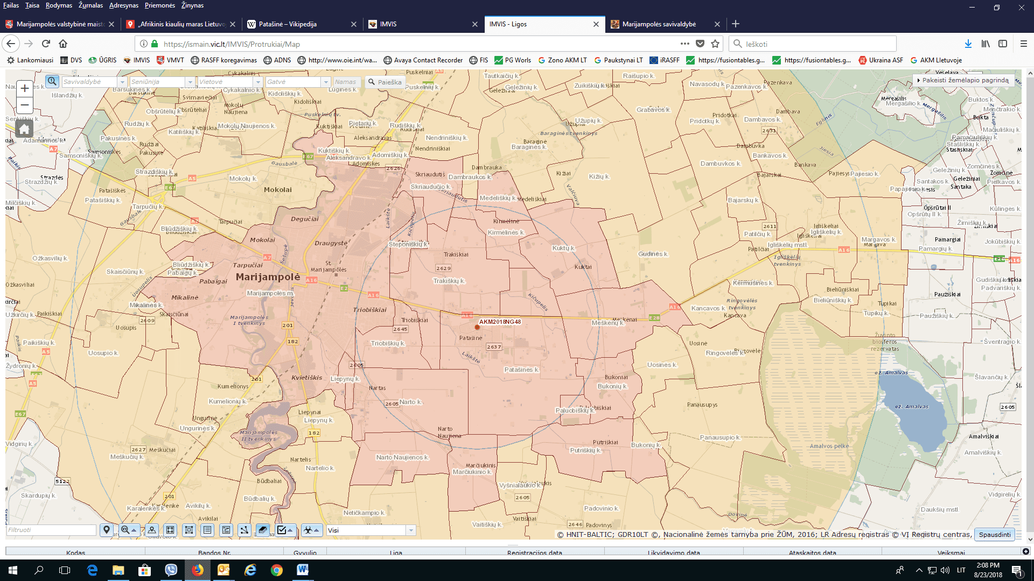The height and width of the screenshot is (581, 1034).
Task: Open the XY coordinate zoom tool
Action: click(x=129, y=530)
